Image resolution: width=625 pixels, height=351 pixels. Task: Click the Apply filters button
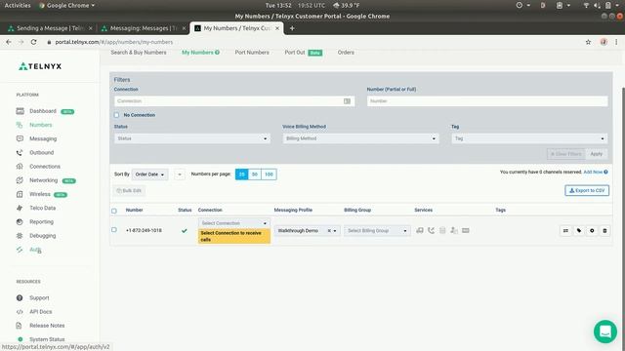click(x=597, y=154)
